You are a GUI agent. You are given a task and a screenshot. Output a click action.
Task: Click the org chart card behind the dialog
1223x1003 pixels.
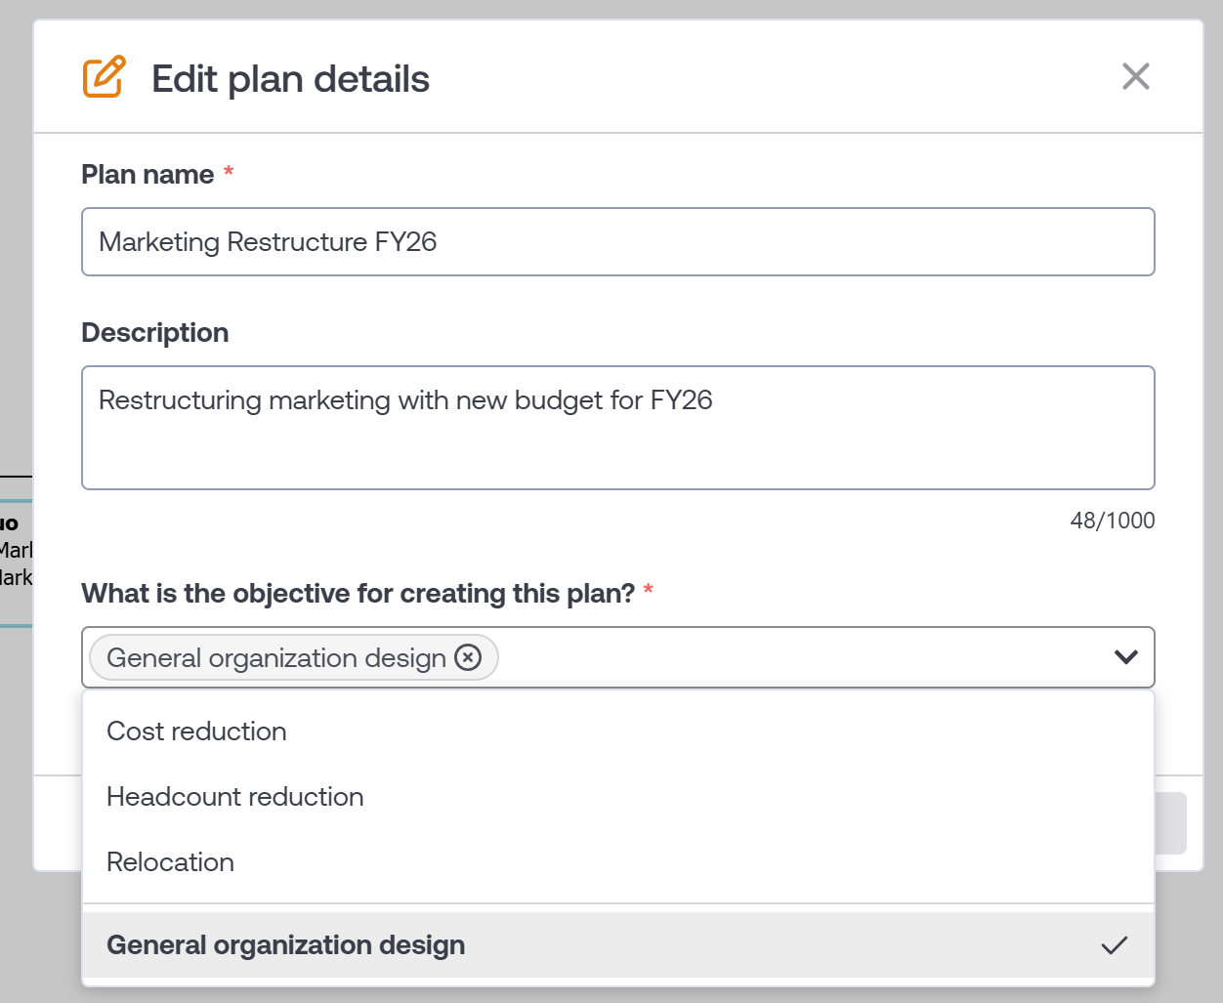(x=16, y=563)
